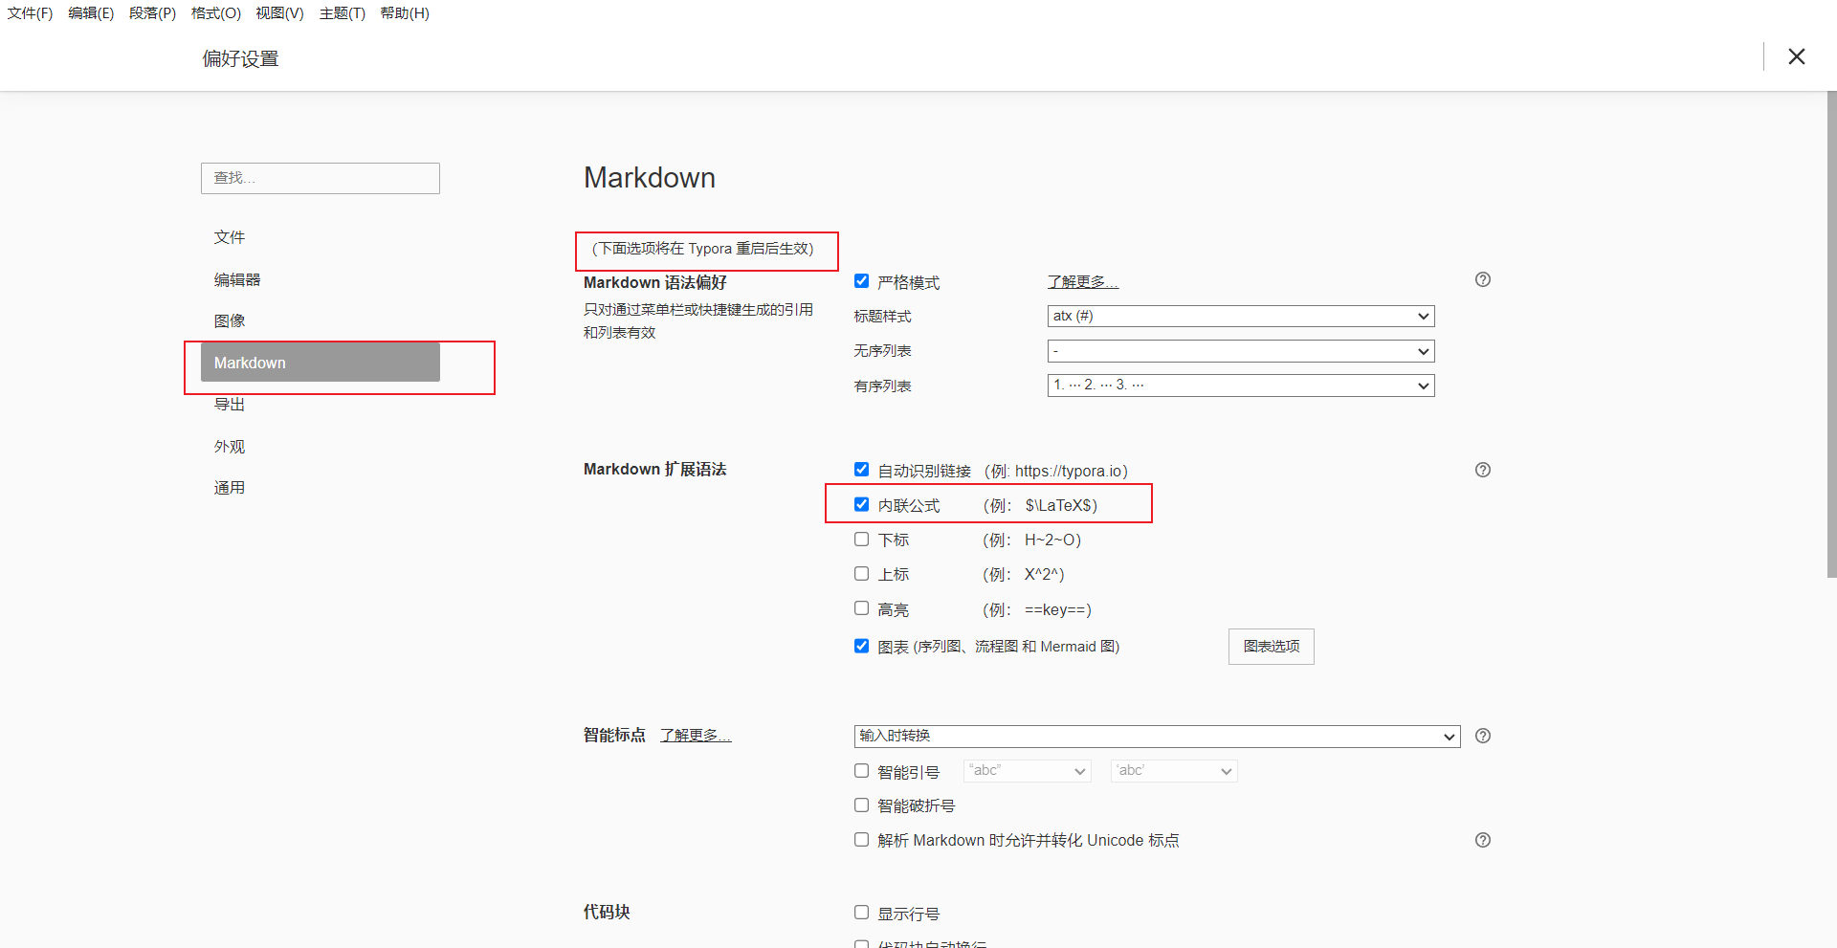Image resolution: width=1837 pixels, height=948 pixels.
Task: Click help icon beside smart punctuation dropdown
Action: (x=1483, y=736)
